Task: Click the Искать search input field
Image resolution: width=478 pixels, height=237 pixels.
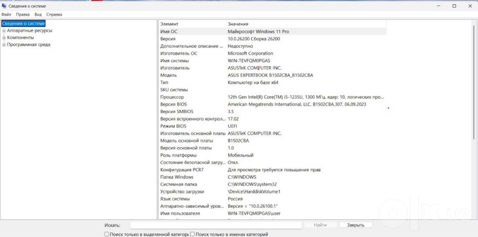Action: [x=216, y=225]
